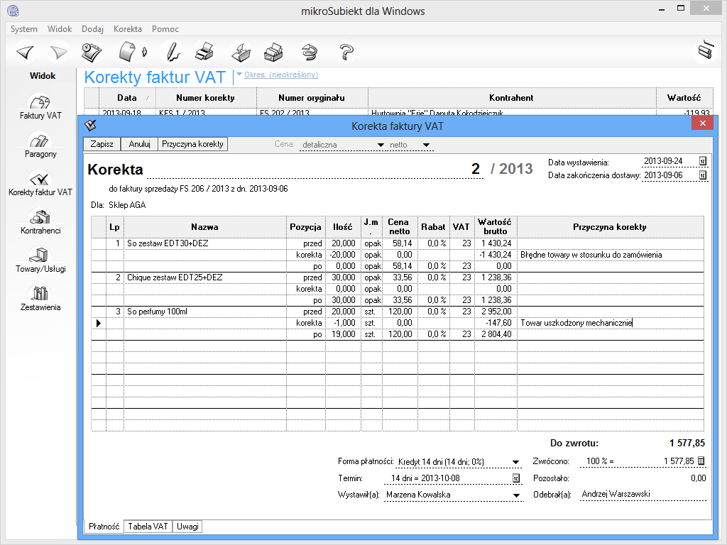
Task: Expand Wystawił(a) dropdown list
Action: (x=516, y=495)
